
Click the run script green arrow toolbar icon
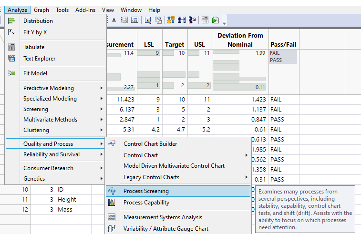click(216, 20)
